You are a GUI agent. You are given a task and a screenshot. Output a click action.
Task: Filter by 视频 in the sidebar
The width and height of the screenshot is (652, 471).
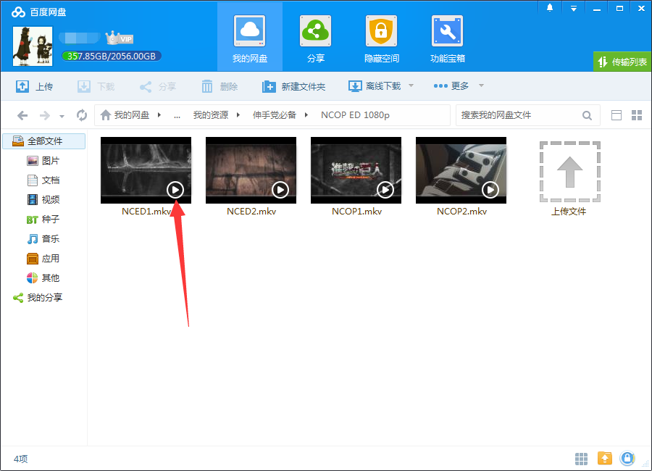click(x=44, y=200)
